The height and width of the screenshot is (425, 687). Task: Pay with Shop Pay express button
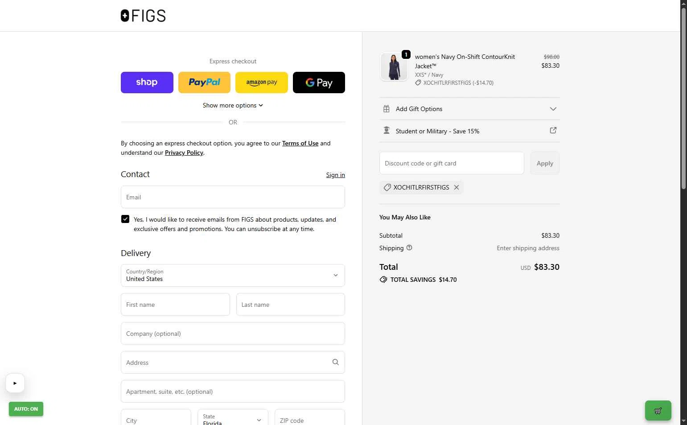tap(147, 83)
